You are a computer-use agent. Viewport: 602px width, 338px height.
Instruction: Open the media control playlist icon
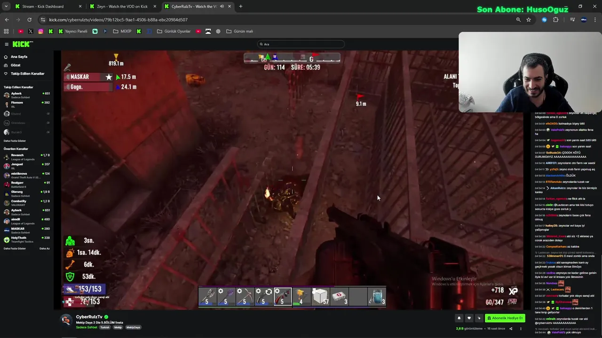click(x=572, y=20)
